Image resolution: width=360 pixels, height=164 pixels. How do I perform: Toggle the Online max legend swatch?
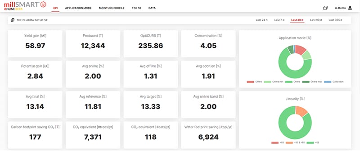pos(306,82)
